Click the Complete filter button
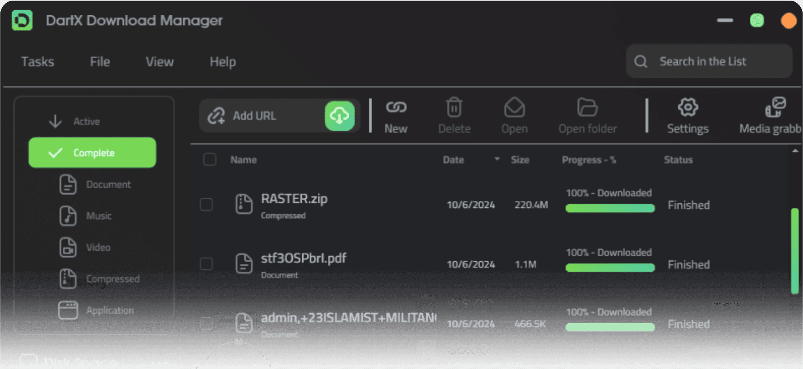This screenshot has height=369, width=803. pyautogui.click(x=92, y=152)
